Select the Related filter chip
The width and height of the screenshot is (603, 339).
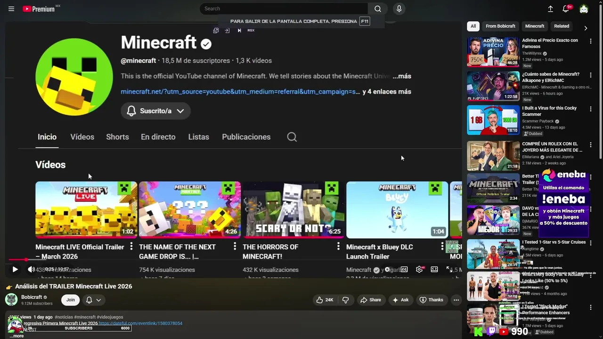tap(562, 26)
